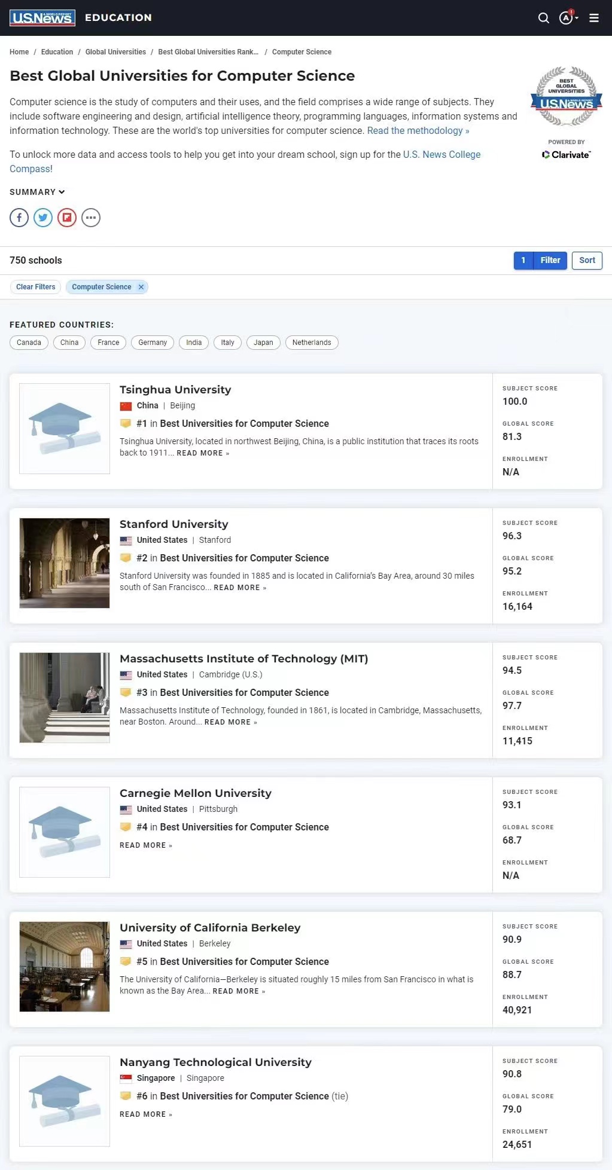Expand READ MORE for Carnegie Mellon

tap(146, 845)
